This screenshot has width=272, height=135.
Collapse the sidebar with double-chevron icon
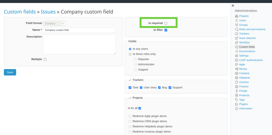[233, 5]
